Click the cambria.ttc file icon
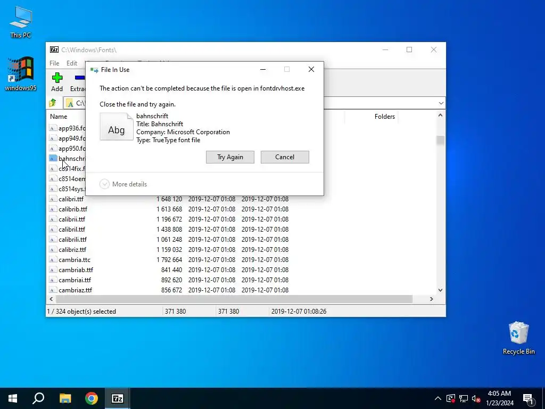 [x=53, y=260]
